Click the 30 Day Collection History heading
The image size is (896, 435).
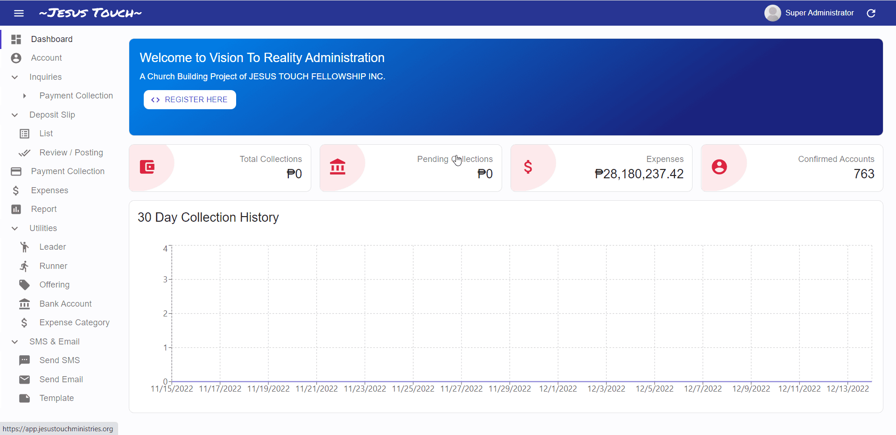208,217
